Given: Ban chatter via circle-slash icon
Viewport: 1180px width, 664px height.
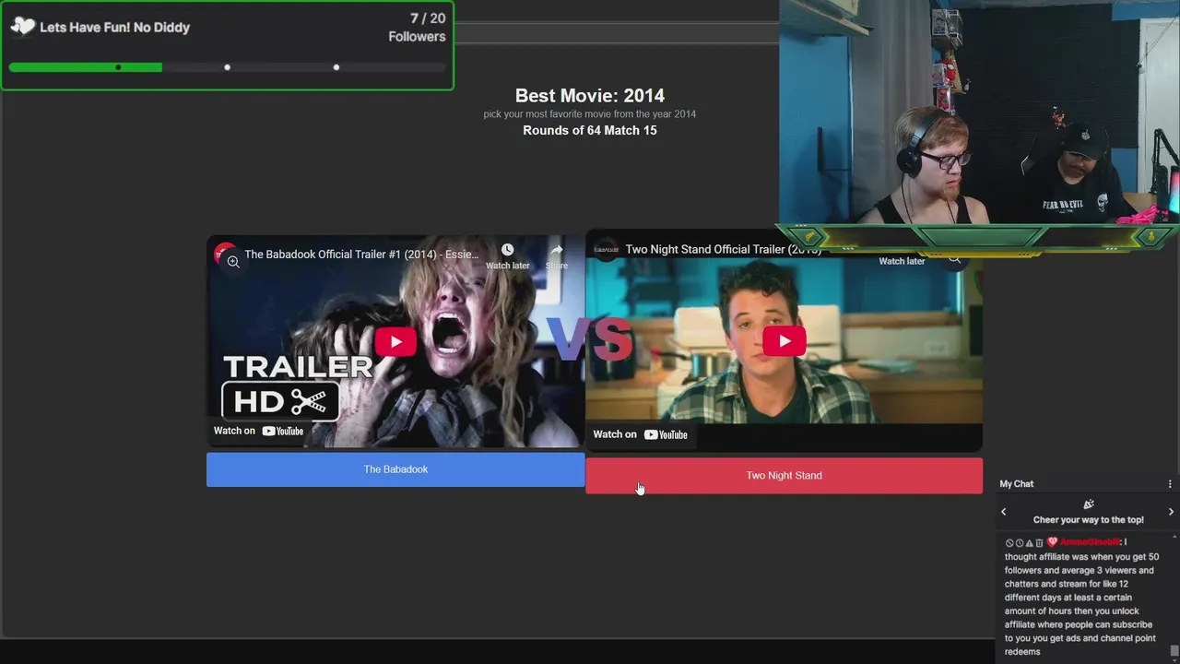Looking at the screenshot, I should click(x=1009, y=543).
